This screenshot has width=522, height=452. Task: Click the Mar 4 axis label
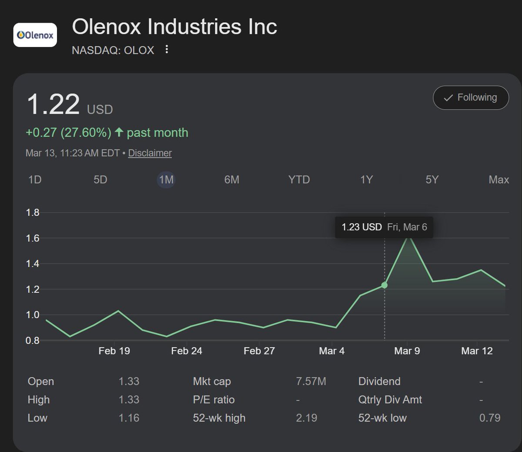coord(332,351)
